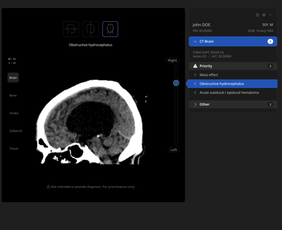Click the Priority warning triangle icon

pyautogui.click(x=195, y=66)
